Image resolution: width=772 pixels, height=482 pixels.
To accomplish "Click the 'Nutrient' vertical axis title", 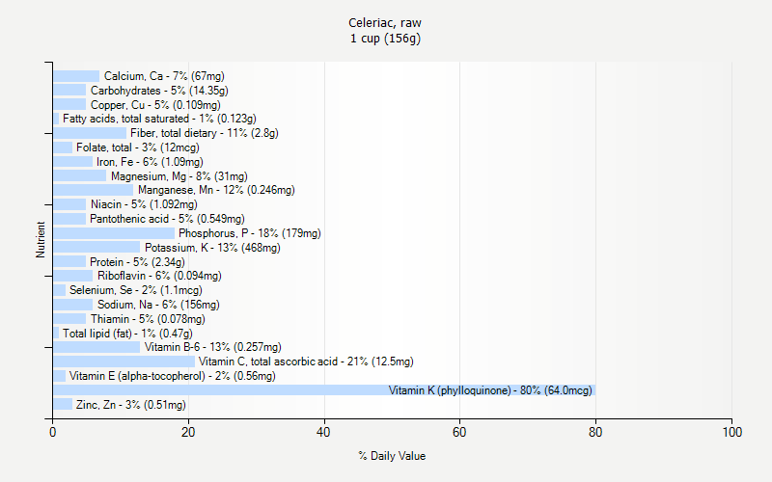I will (41, 240).
